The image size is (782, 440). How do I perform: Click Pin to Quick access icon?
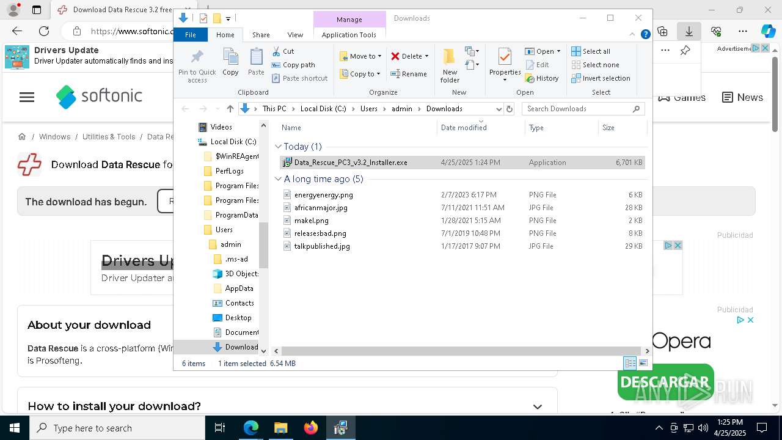[x=197, y=66]
